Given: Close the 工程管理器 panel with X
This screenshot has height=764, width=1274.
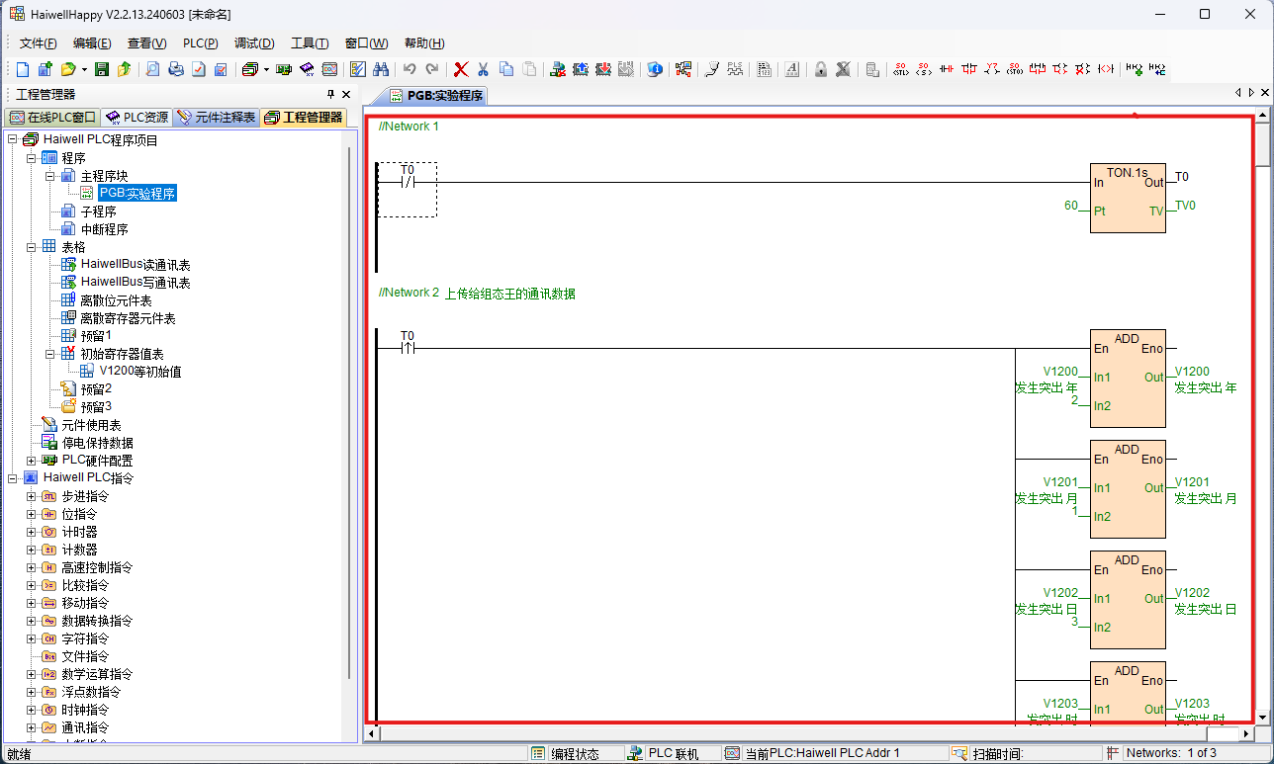Looking at the screenshot, I should 346,95.
